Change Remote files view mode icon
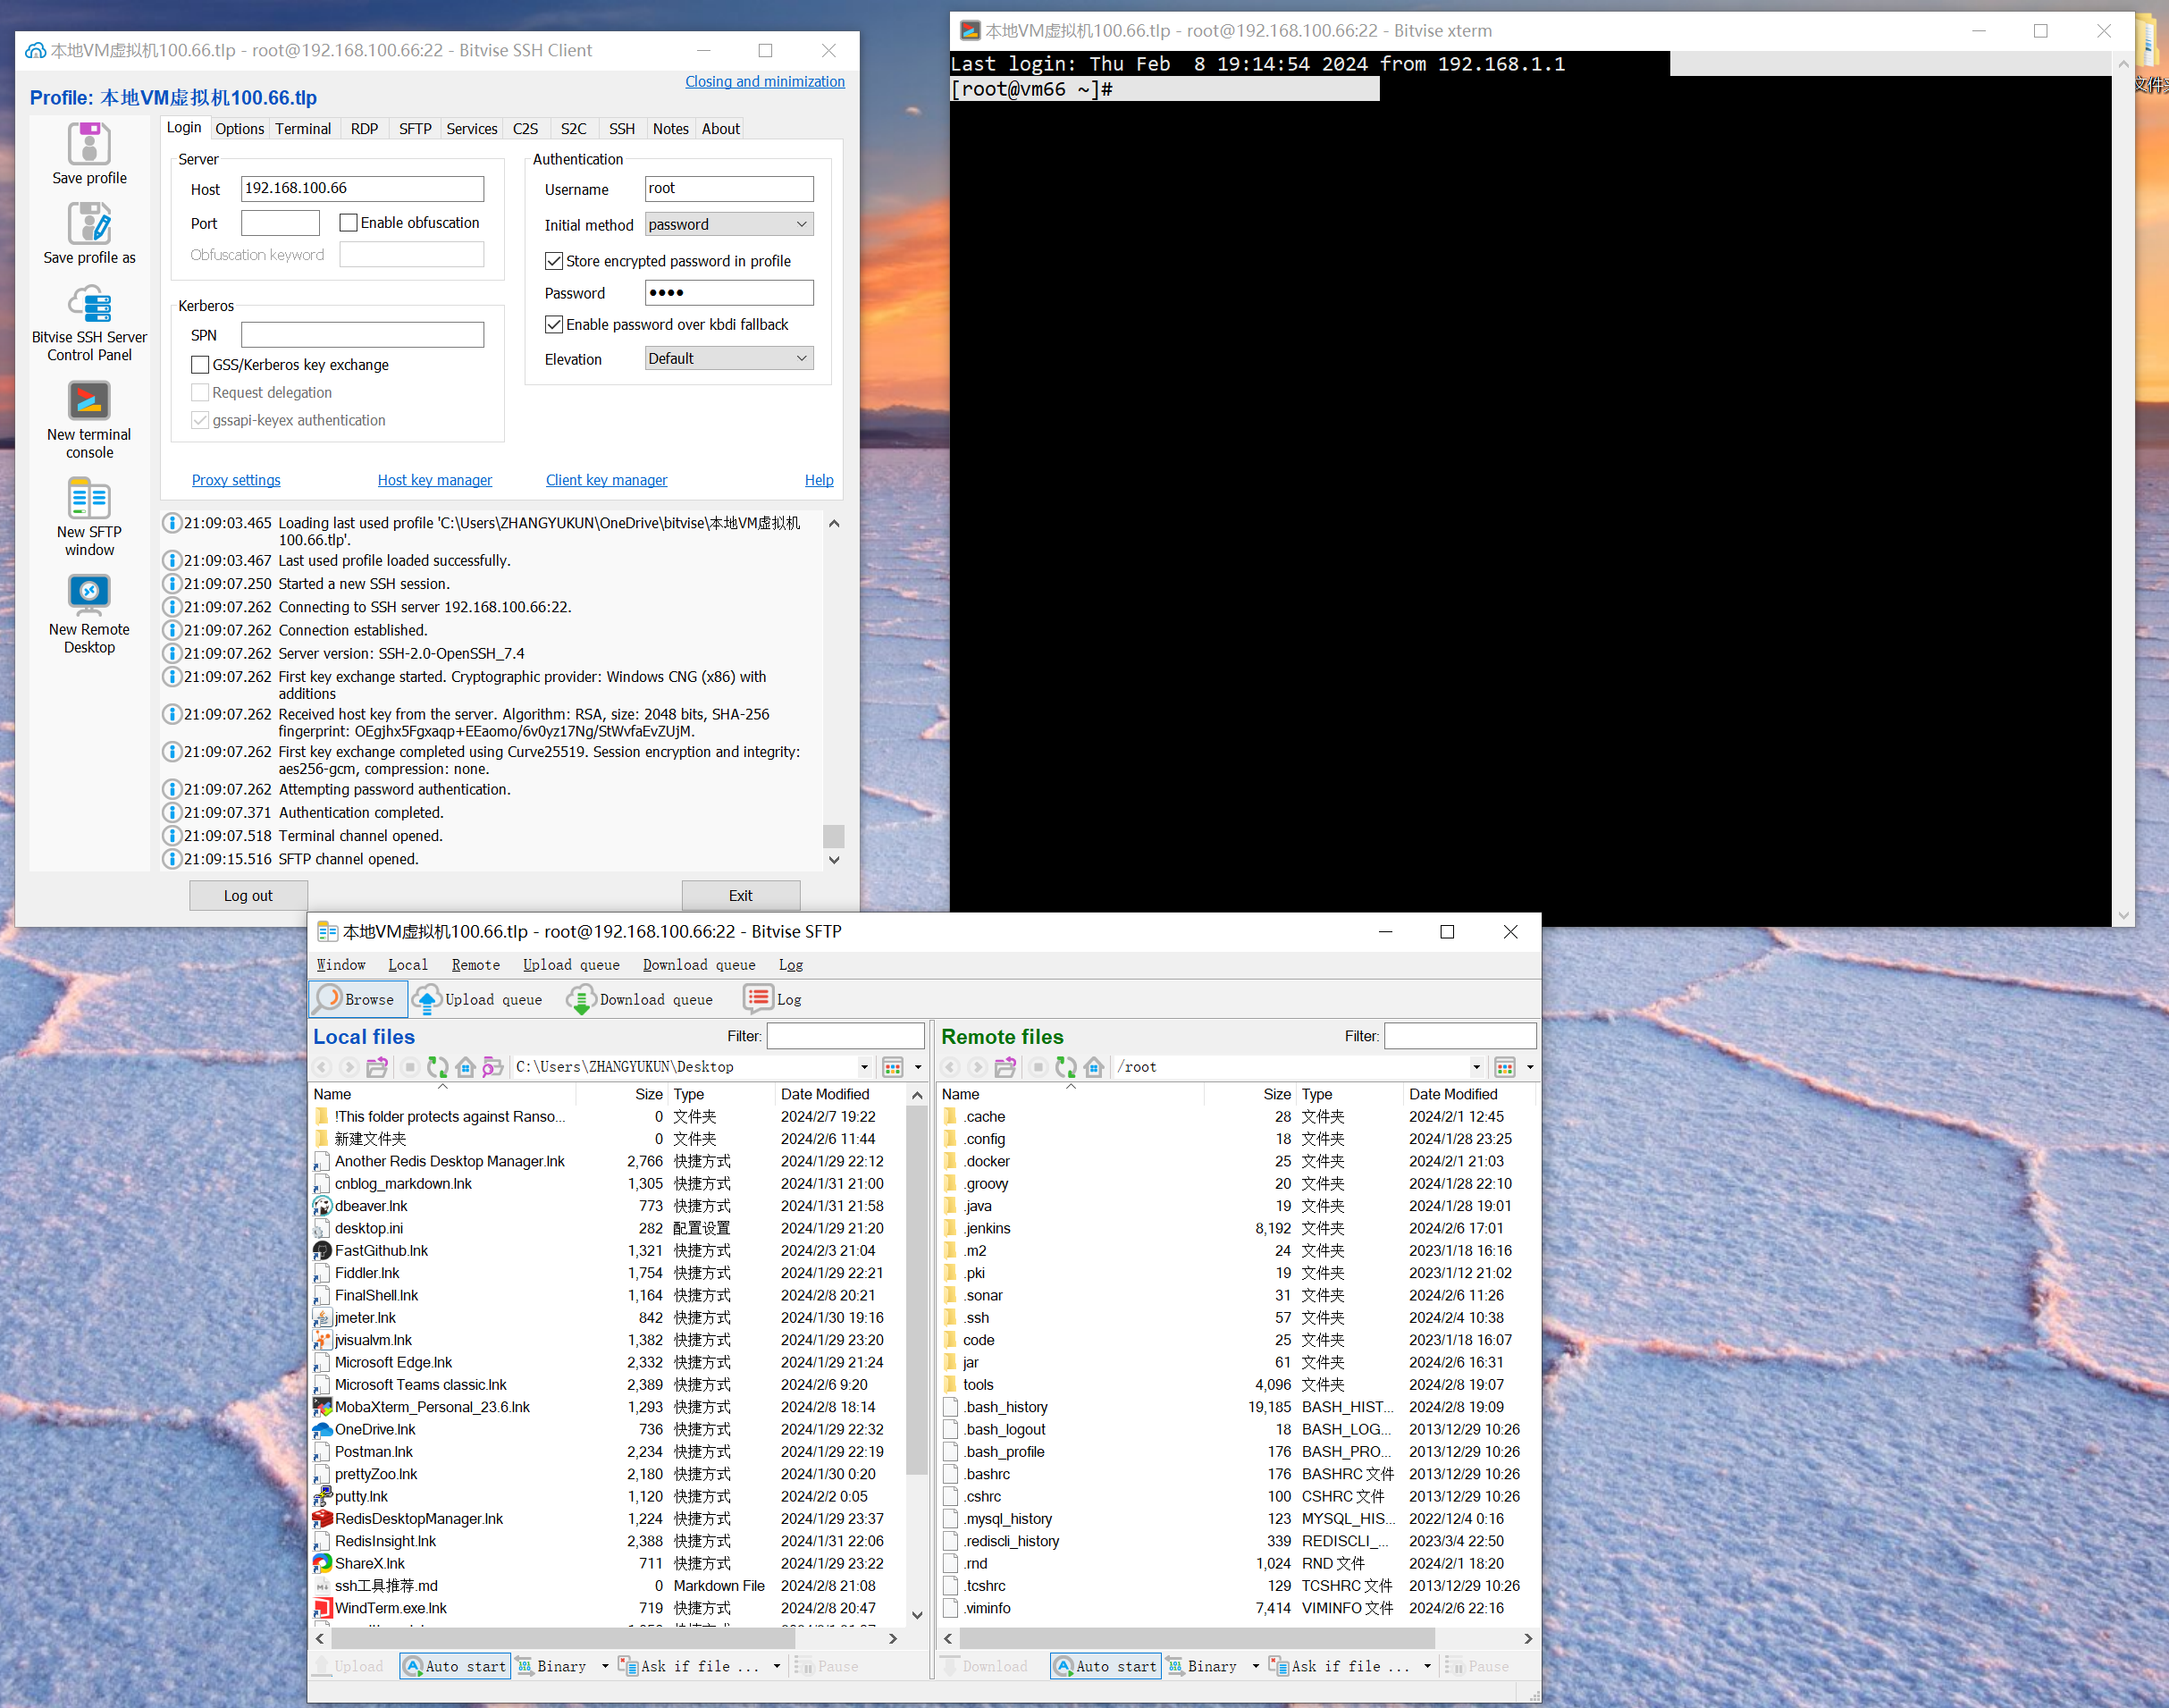This screenshot has height=1708, width=2169. (x=1505, y=1067)
